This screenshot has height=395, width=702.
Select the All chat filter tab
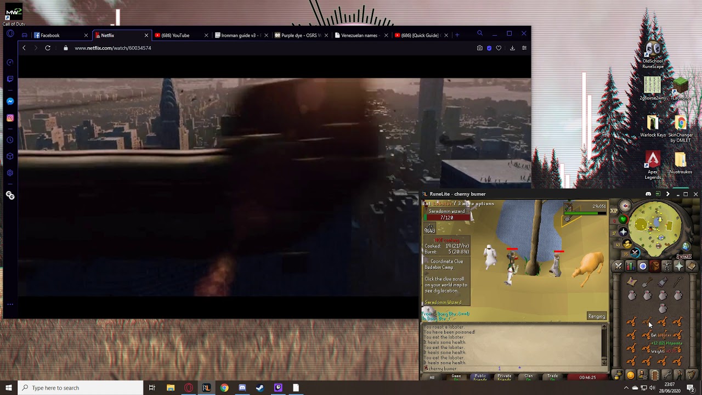(x=432, y=377)
